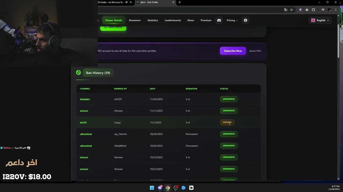Image resolution: width=343 pixels, height=192 pixels.
Task: Click the Chrome profile avatar
Action: (x=330, y=10)
